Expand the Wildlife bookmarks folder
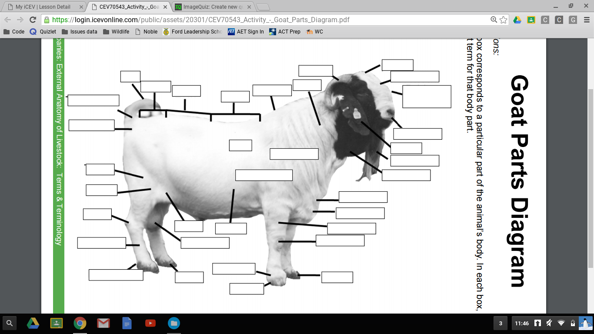 [116, 32]
